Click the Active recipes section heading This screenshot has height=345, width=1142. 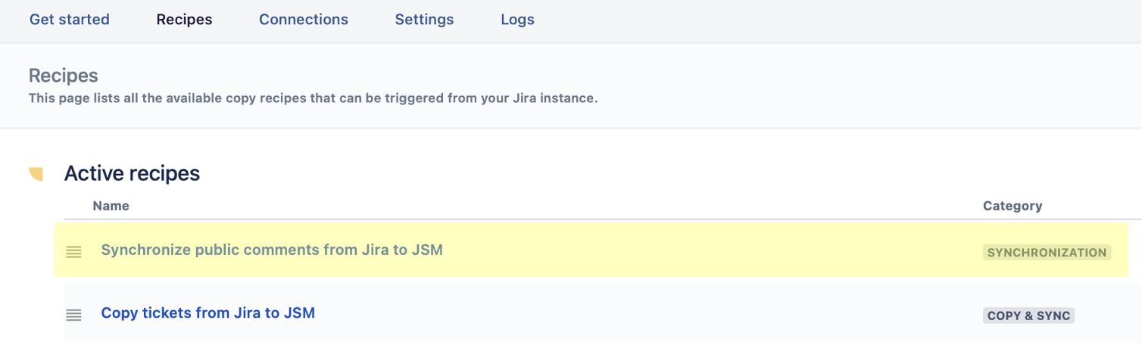pyautogui.click(x=132, y=174)
